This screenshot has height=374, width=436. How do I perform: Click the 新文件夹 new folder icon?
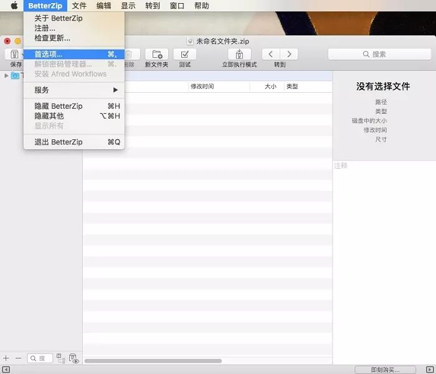point(157,54)
